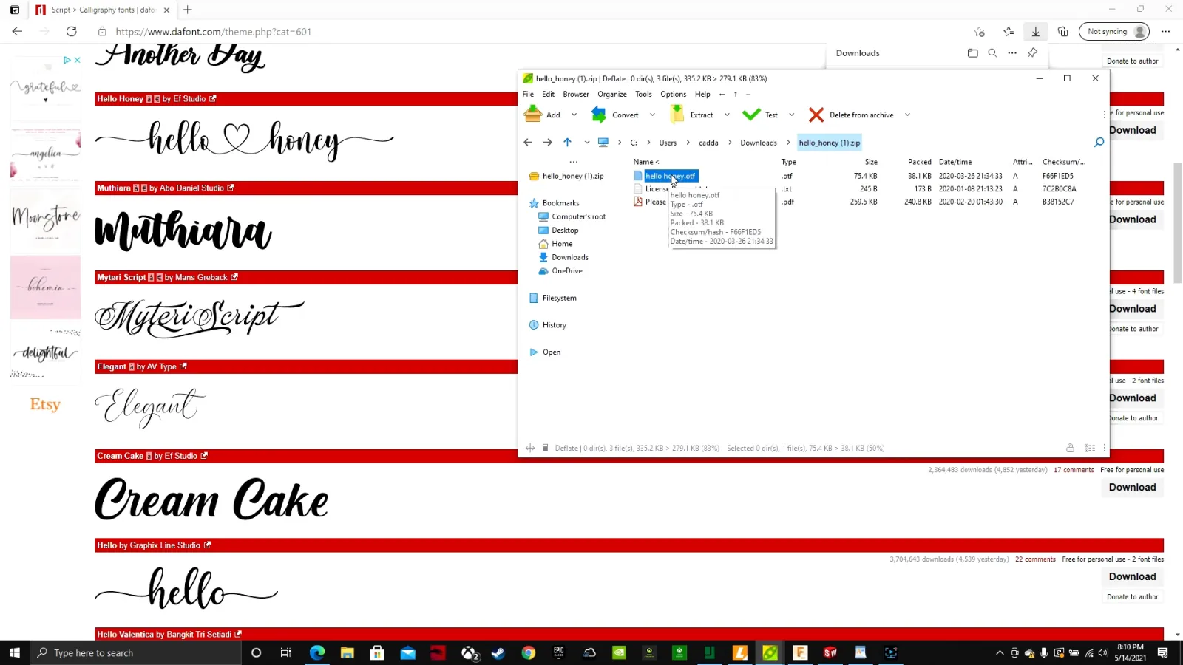Sort by Packed column header
Image resolution: width=1183 pixels, height=665 pixels.
[919, 162]
